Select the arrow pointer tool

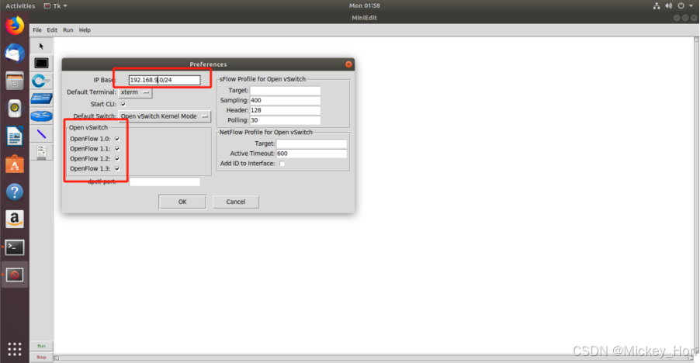[x=41, y=47]
